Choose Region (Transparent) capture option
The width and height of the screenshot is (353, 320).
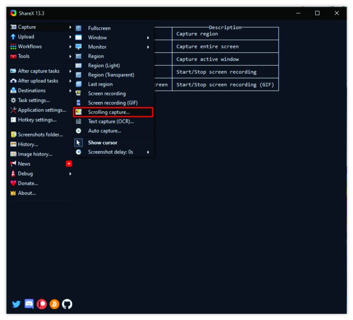click(114, 75)
